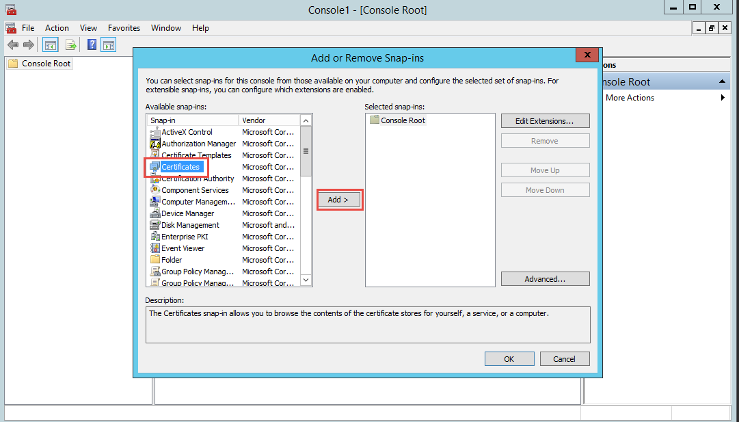This screenshot has height=422, width=739.
Task: Click the Certificates snap-in icon
Action: point(155,167)
